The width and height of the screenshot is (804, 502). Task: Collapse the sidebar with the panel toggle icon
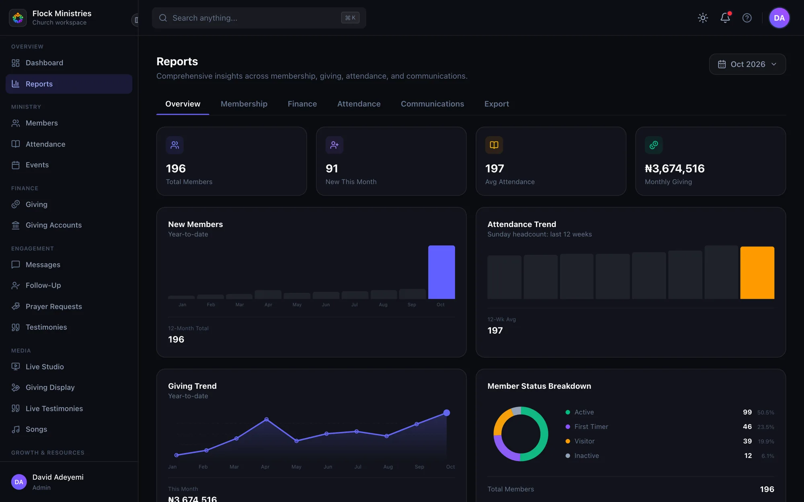click(136, 20)
